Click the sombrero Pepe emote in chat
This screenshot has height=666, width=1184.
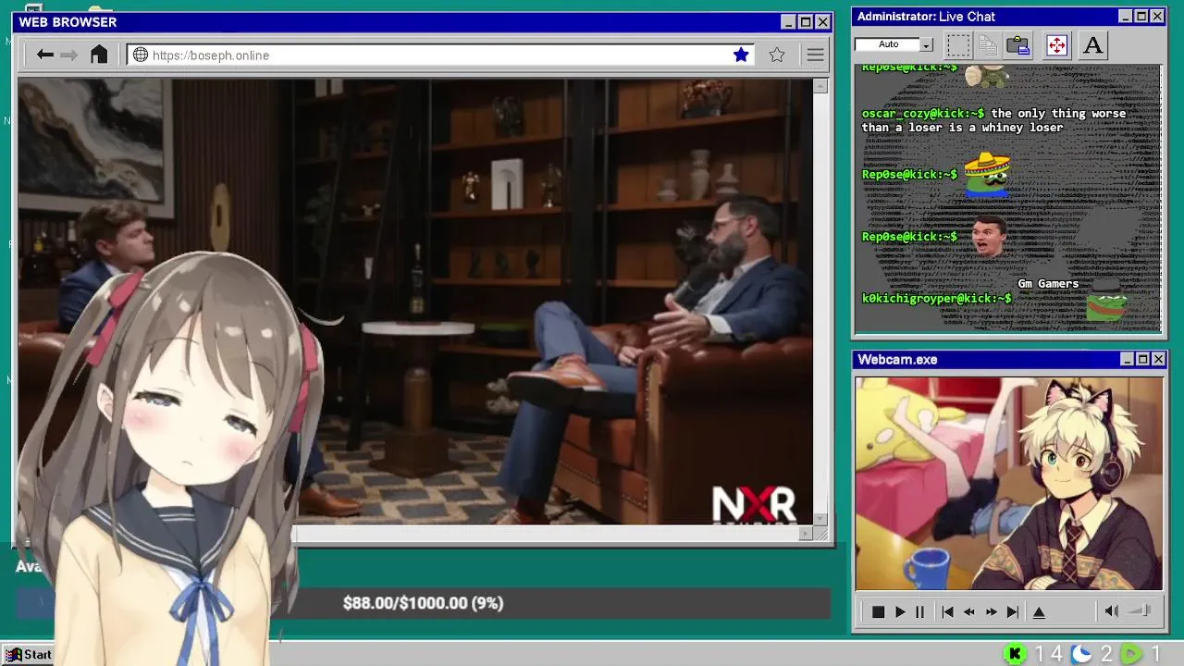click(987, 174)
